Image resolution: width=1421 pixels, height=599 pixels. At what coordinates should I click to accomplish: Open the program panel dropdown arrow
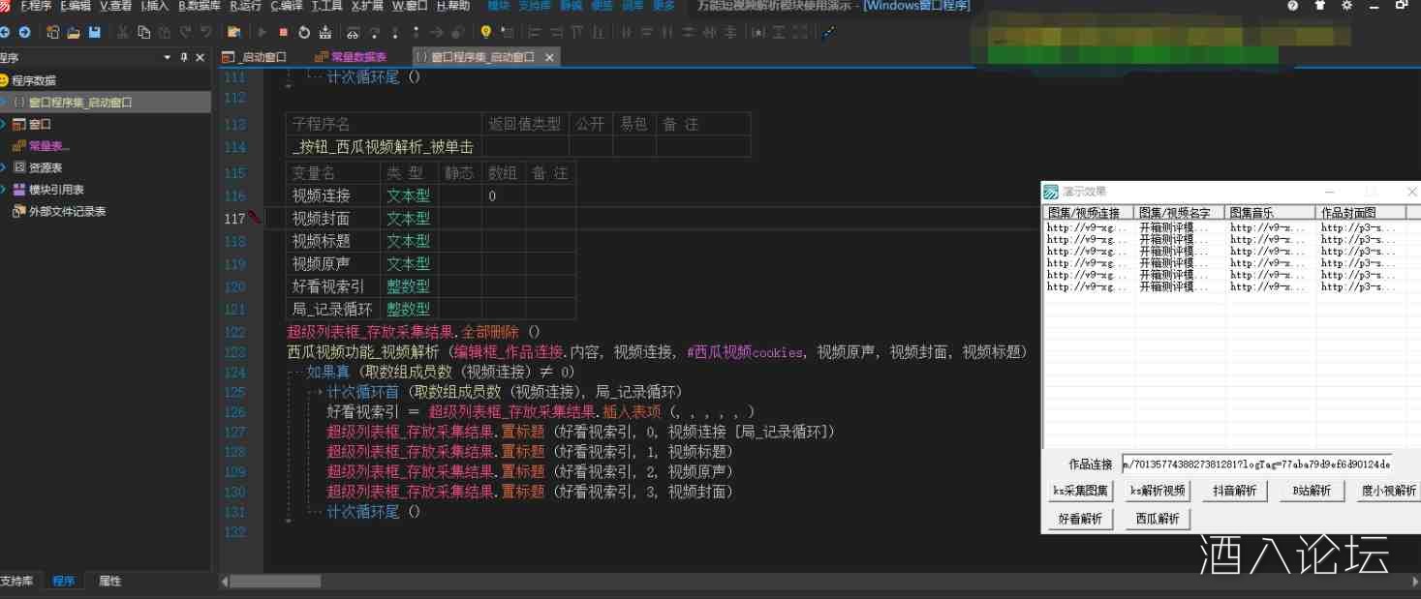pos(168,58)
